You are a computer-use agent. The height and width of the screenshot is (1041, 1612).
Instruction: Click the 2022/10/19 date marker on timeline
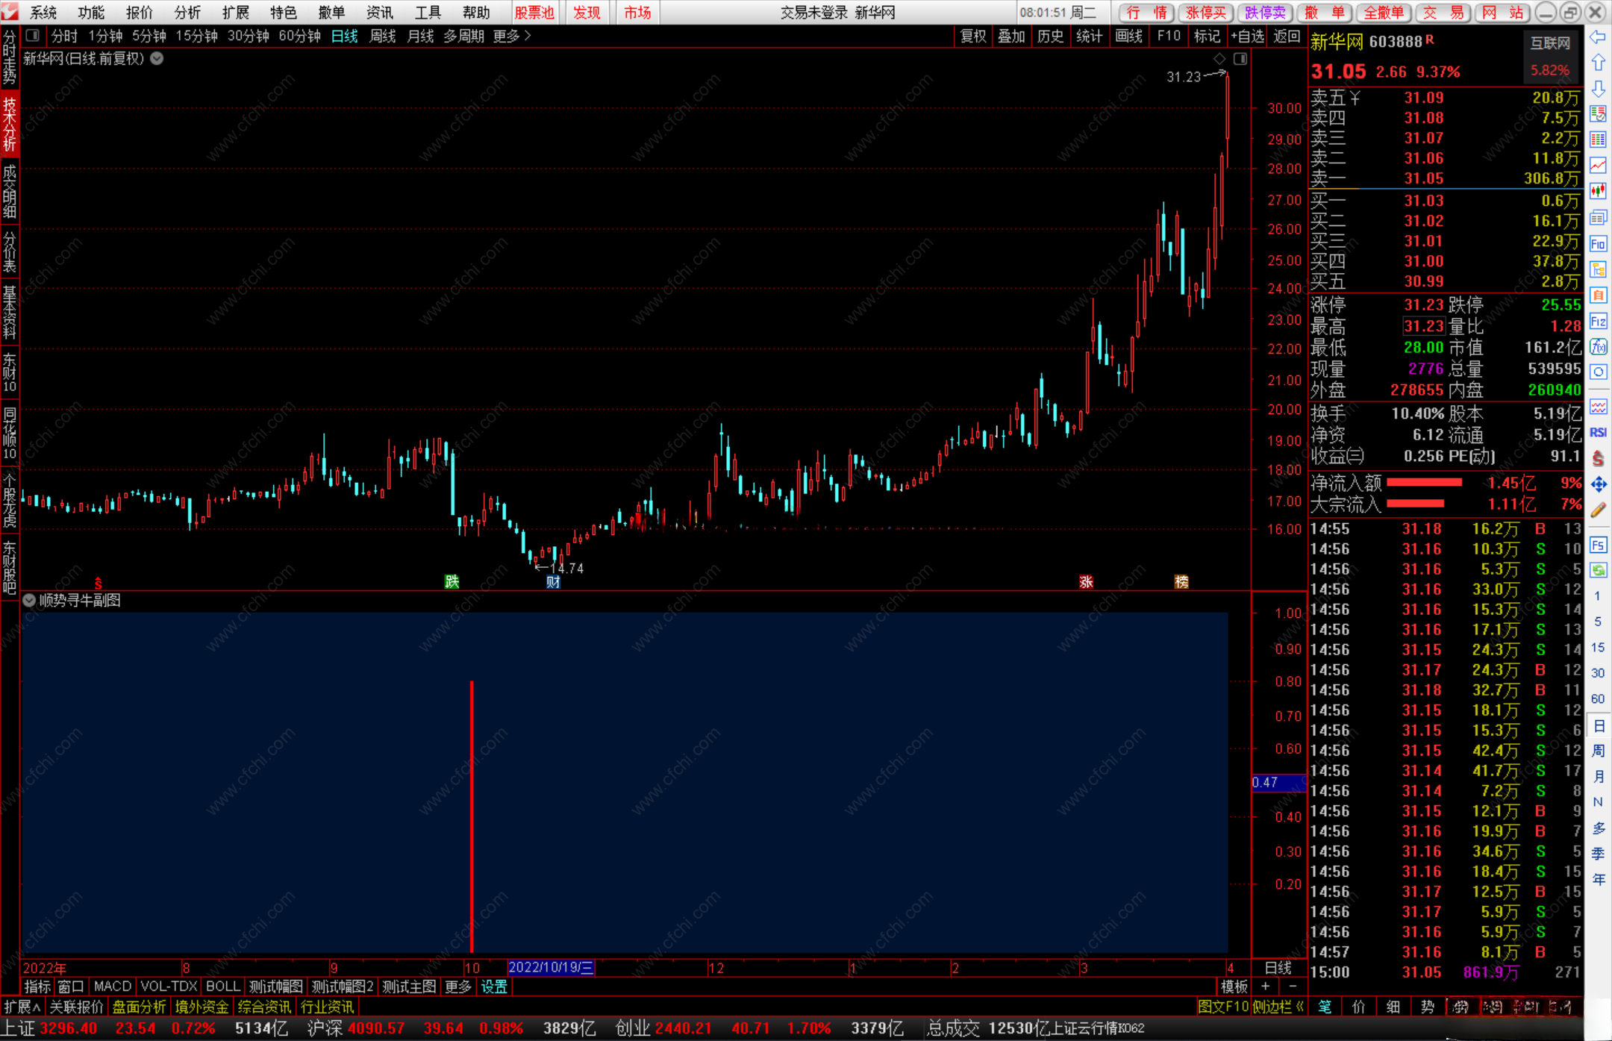(x=550, y=968)
